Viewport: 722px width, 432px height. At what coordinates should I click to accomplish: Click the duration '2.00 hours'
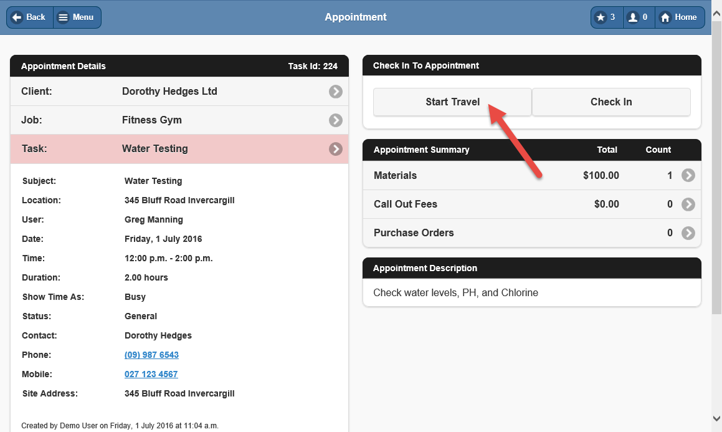click(146, 278)
